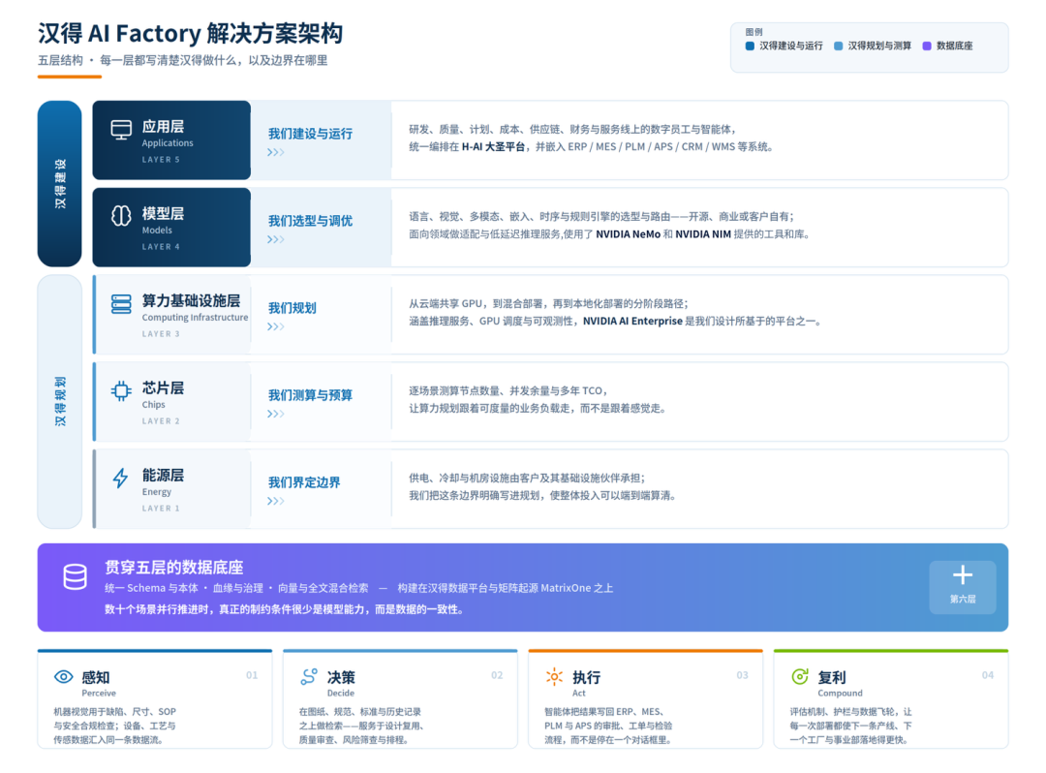Click the 01 number on 感知 card
1046x773 pixels.
(252, 675)
